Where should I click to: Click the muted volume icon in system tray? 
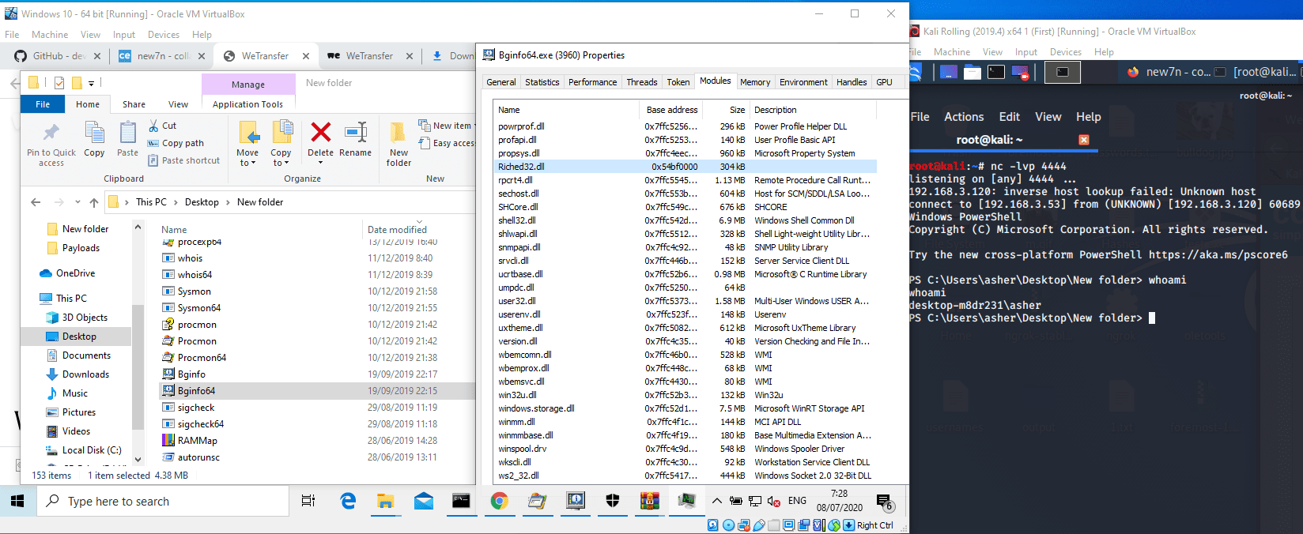point(773,501)
